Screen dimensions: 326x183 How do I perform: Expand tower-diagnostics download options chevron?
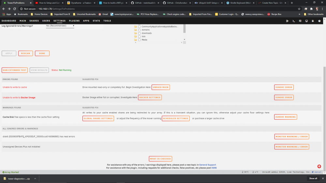click(x=35, y=179)
